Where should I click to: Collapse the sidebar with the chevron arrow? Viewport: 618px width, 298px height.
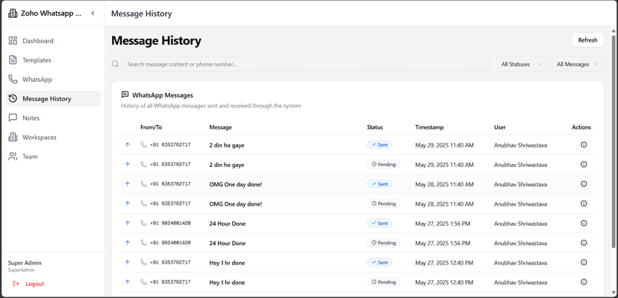coord(93,13)
